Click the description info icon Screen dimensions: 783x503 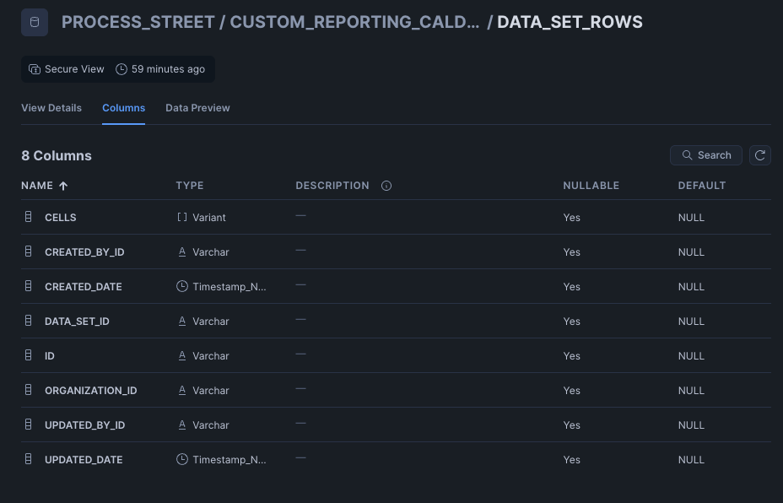tap(386, 186)
